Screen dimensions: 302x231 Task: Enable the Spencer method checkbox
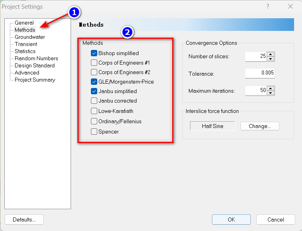pyautogui.click(x=94, y=132)
